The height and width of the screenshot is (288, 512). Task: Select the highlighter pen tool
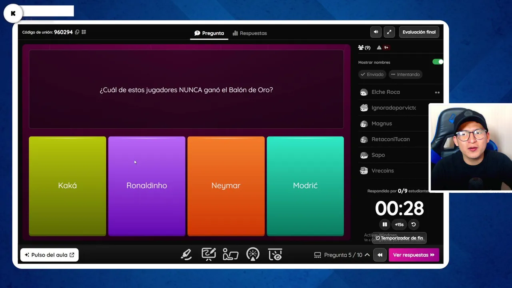186,254
